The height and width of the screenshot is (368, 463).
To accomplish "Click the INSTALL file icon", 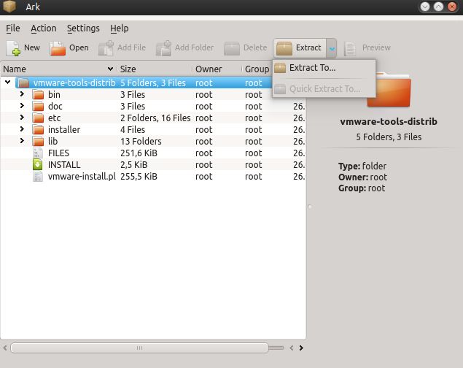I will coord(38,165).
